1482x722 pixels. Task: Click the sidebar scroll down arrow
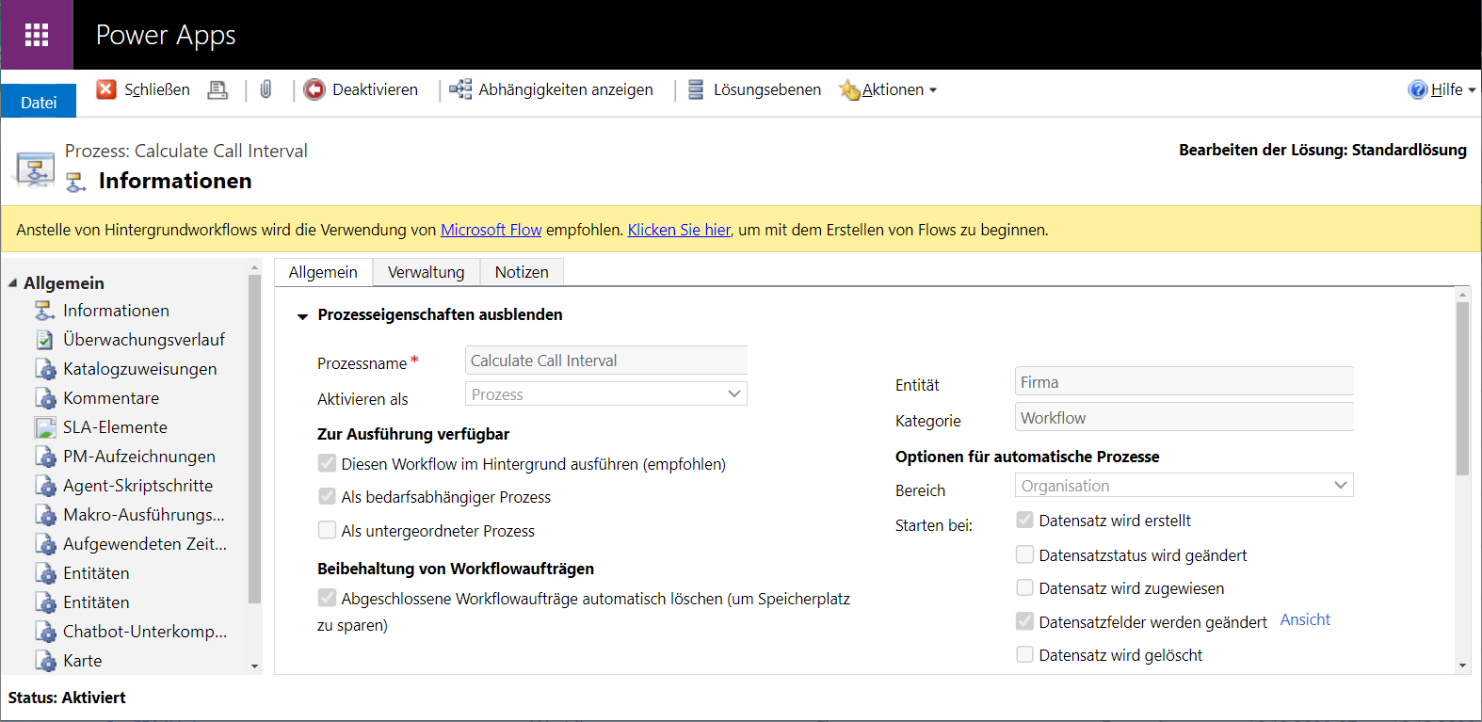point(254,666)
